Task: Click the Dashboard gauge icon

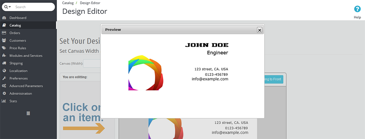Action: coord(4,18)
